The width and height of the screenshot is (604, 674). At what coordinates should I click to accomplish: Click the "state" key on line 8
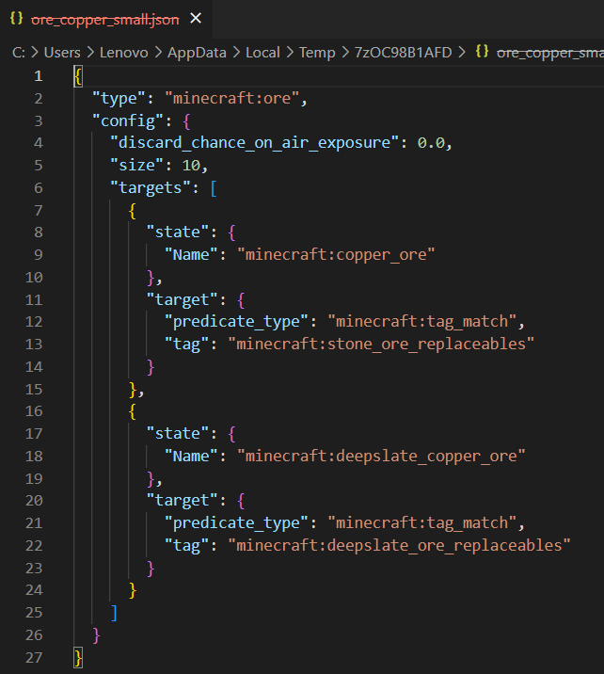pyautogui.click(x=178, y=233)
